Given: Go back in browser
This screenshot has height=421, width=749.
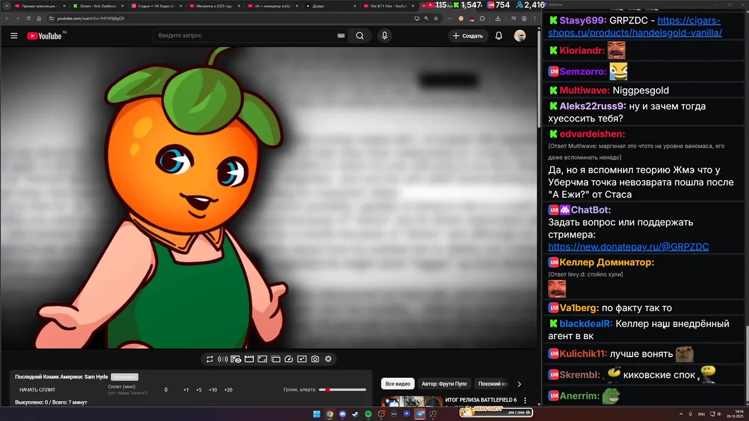Looking at the screenshot, I should 8,18.
